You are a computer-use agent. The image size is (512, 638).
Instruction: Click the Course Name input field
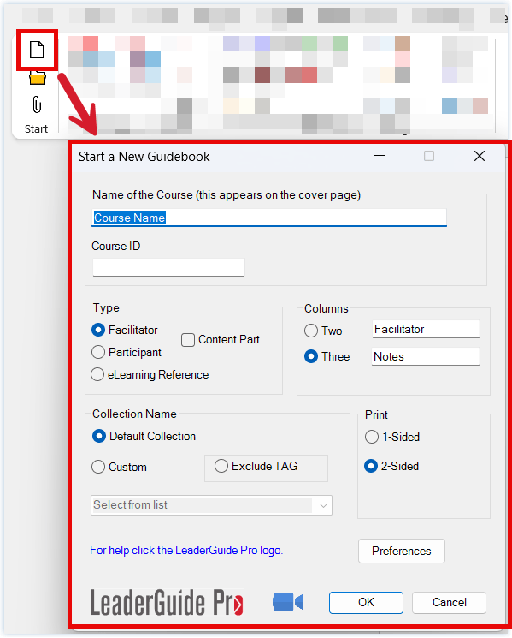(x=269, y=218)
